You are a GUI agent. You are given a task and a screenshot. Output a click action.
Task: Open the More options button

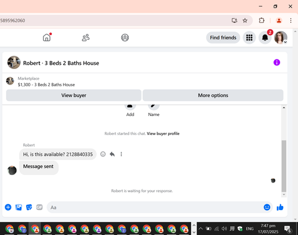point(213,95)
